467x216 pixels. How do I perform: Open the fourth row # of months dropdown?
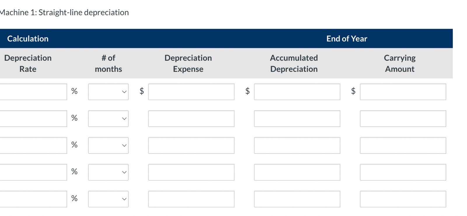pos(108,172)
